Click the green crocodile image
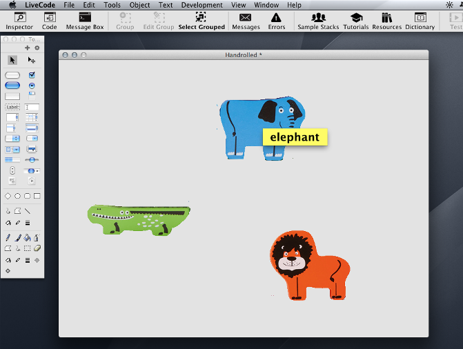The image size is (463, 349). 138,219
